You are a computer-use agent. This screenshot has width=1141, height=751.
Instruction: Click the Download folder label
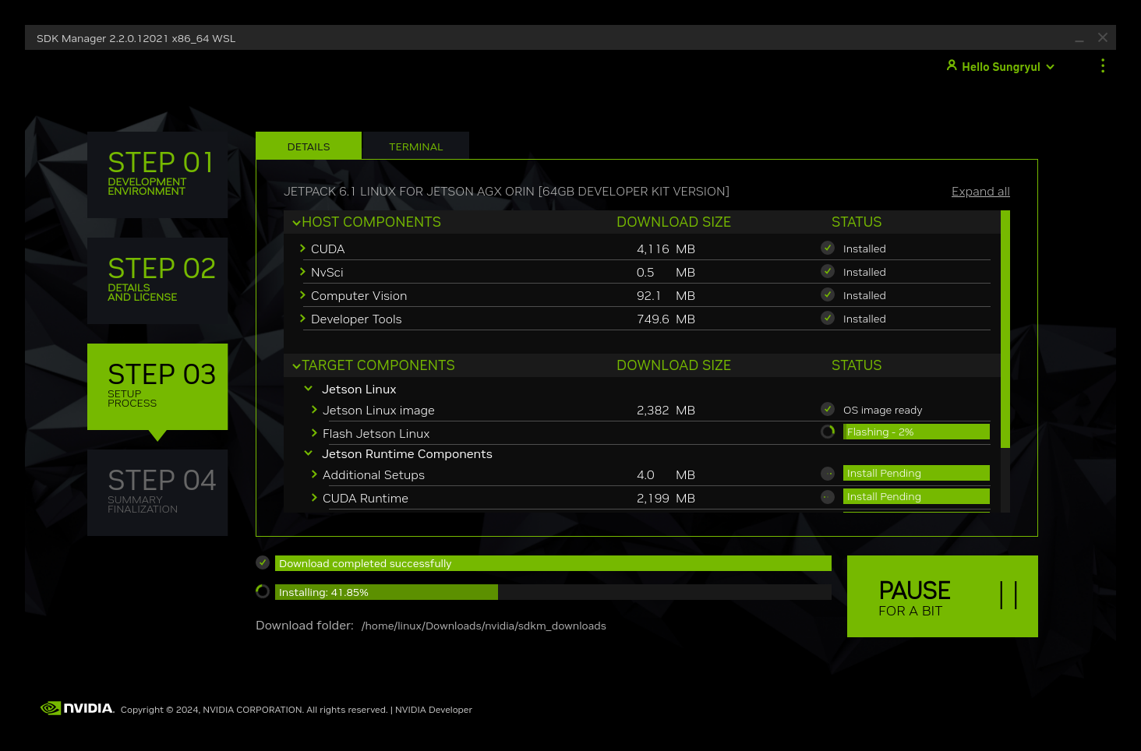point(305,626)
